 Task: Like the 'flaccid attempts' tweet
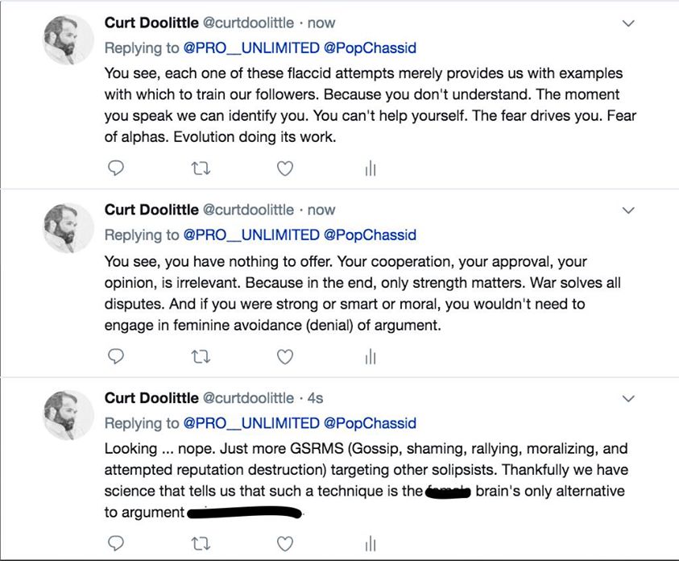pyautogui.click(x=284, y=168)
